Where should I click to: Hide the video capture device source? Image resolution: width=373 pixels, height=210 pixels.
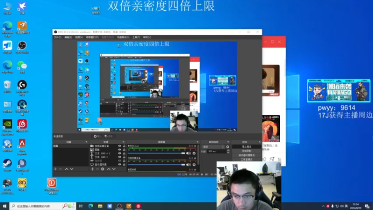120,146
